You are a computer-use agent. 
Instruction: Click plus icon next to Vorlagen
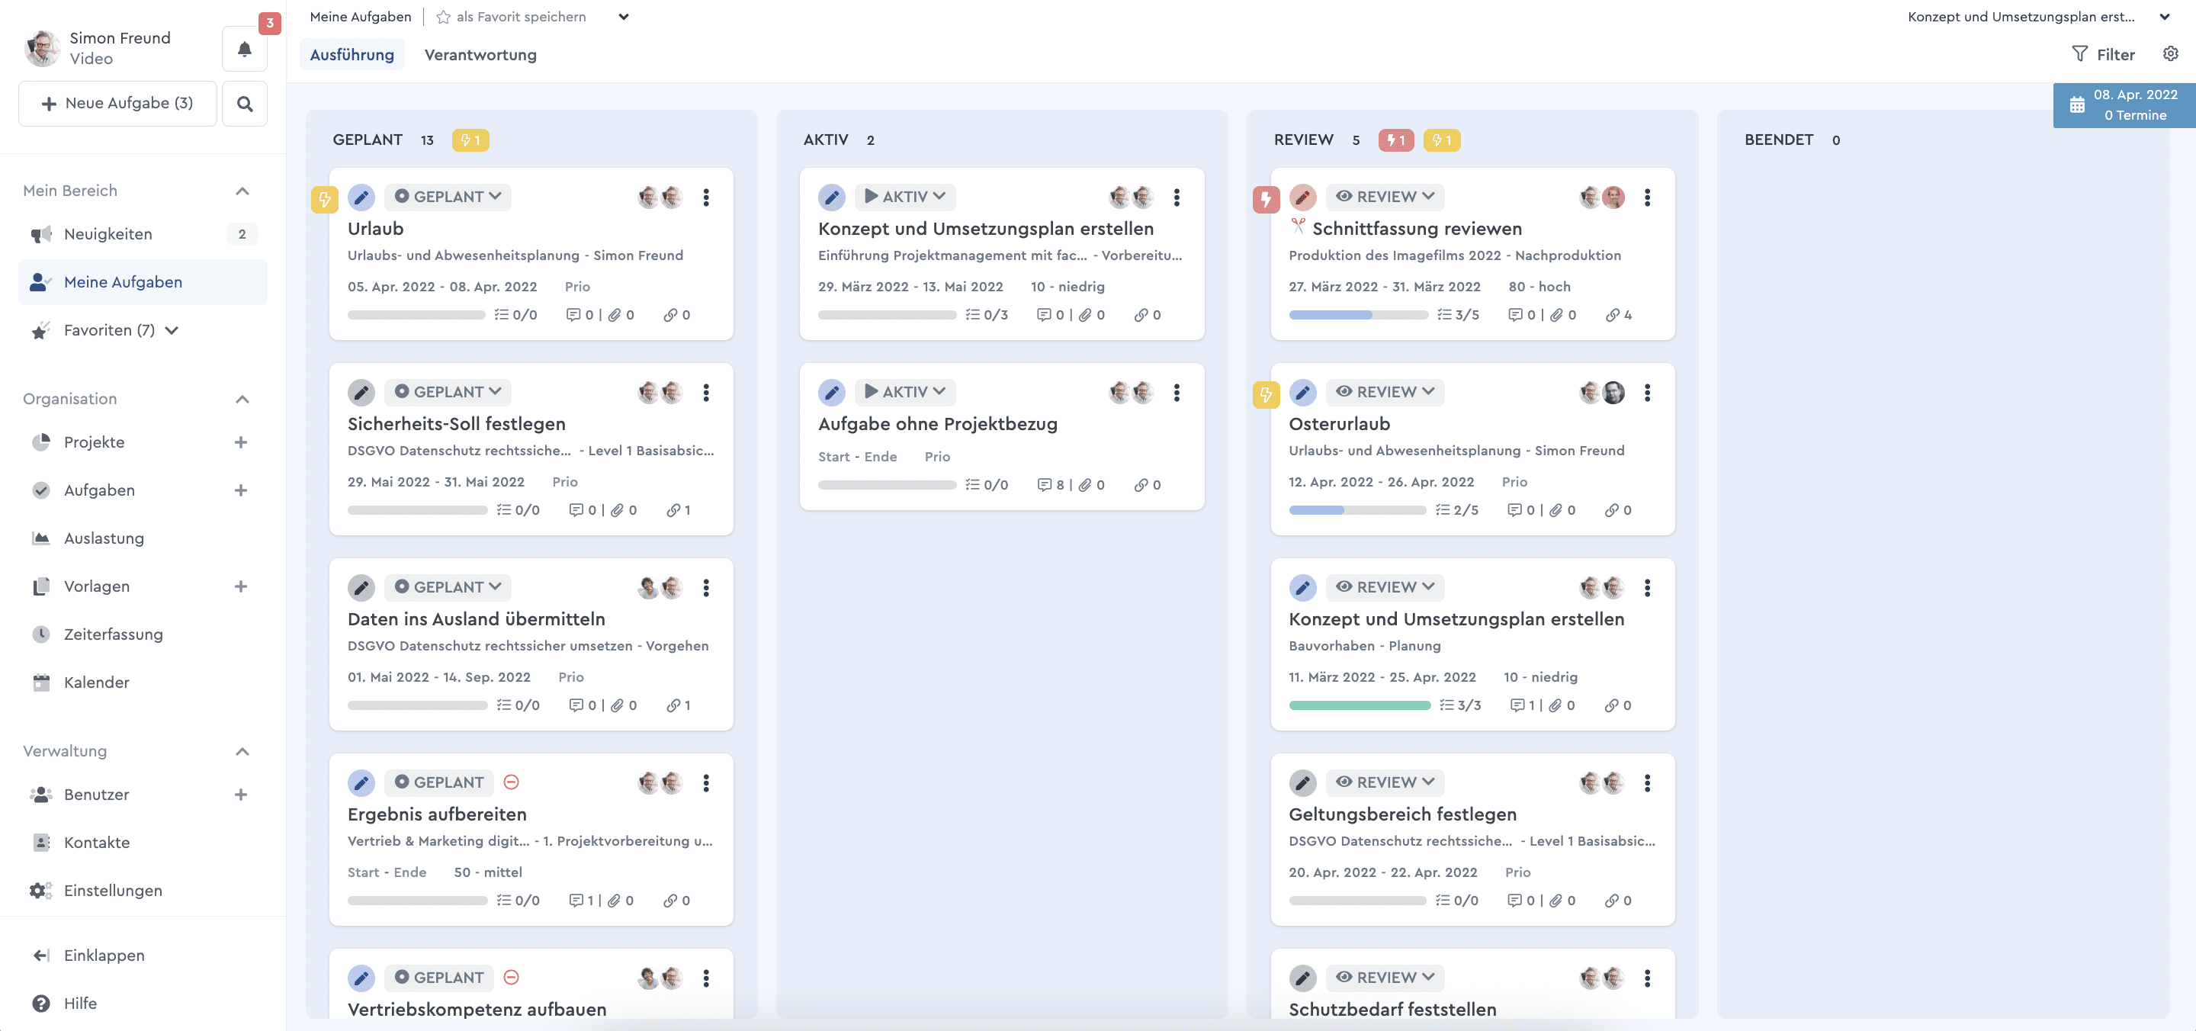pos(241,586)
